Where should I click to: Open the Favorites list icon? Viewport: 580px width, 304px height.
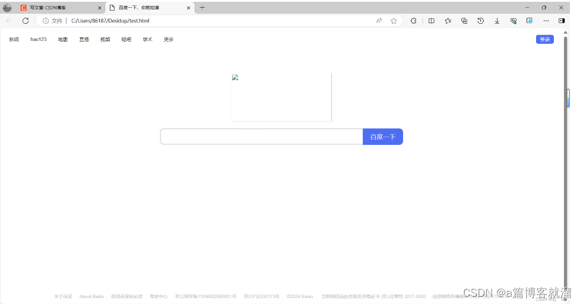[x=448, y=21]
